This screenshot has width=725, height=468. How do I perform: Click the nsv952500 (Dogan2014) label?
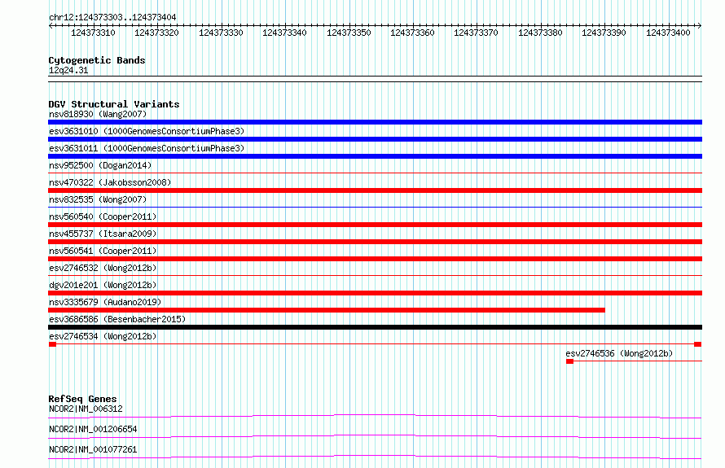[100, 165]
